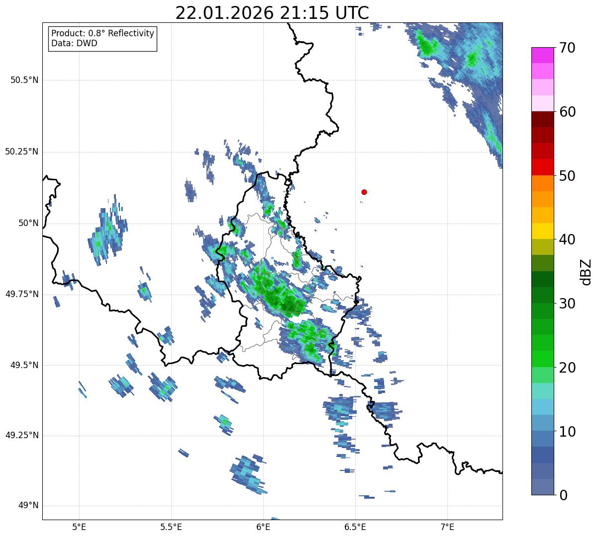Click the Data: DWD label

tap(74, 43)
